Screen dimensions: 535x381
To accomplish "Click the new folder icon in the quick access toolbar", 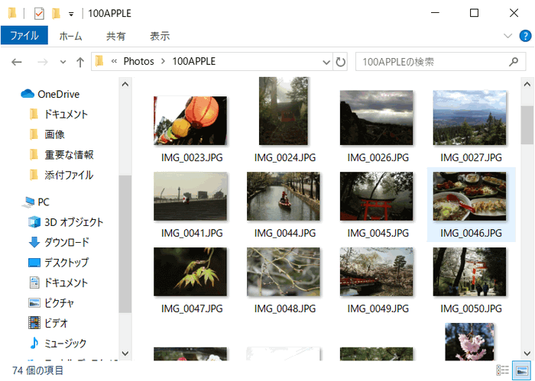I will point(56,14).
